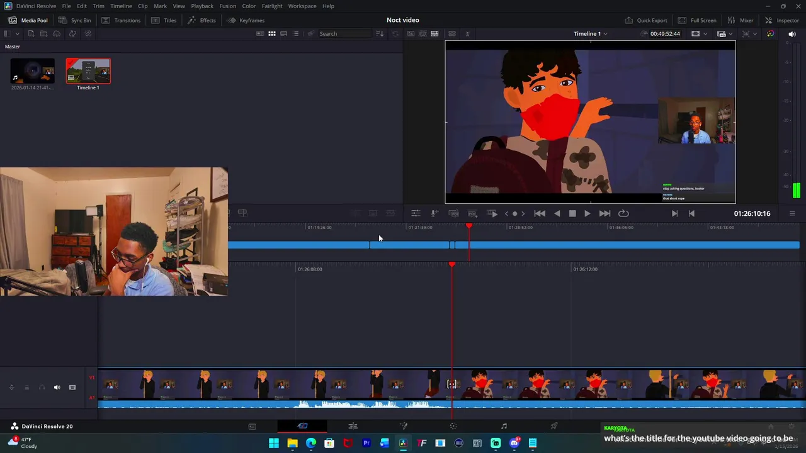This screenshot has width=806, height=453.
Task: Click the Quick Export button
Action: pyautogui.click(x=645, y=20)
